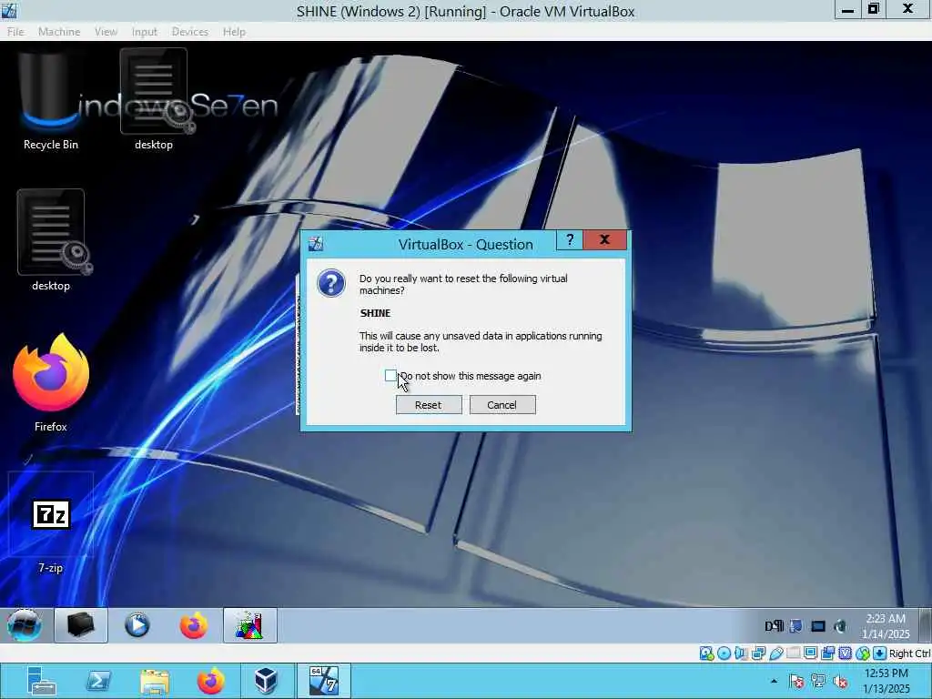
Task: Open the View menu
Action: click(106, 32)
